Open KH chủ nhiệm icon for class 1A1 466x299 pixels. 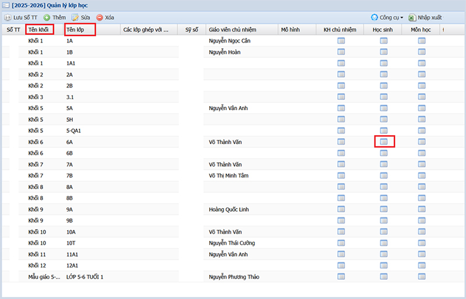point(341,63)
